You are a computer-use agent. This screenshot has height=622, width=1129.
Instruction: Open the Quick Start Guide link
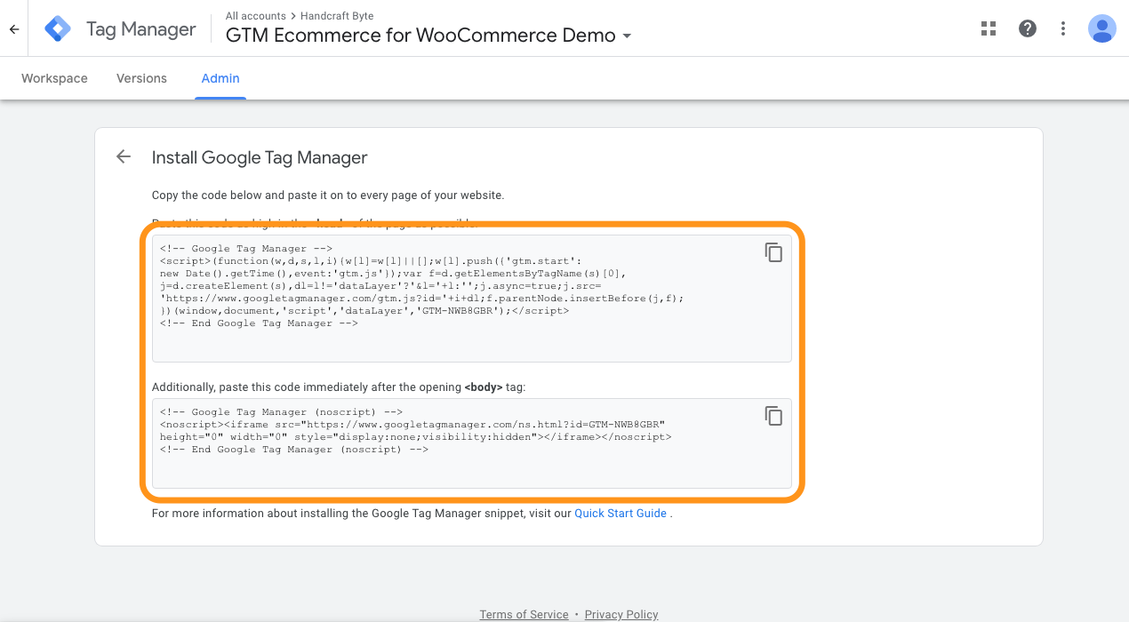click(620, 513)
